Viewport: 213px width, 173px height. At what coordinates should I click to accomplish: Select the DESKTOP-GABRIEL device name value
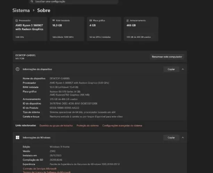(x=60, y=79)
